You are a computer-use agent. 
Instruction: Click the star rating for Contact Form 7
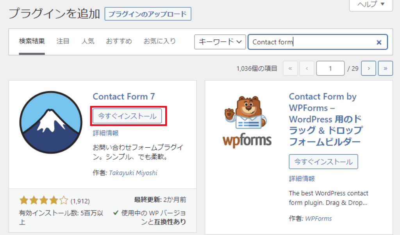tap(44, 200)
